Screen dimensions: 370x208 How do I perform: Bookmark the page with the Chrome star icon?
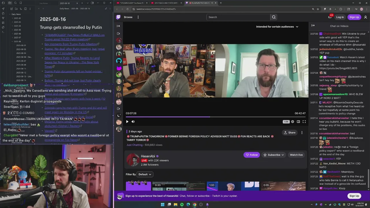318,9
